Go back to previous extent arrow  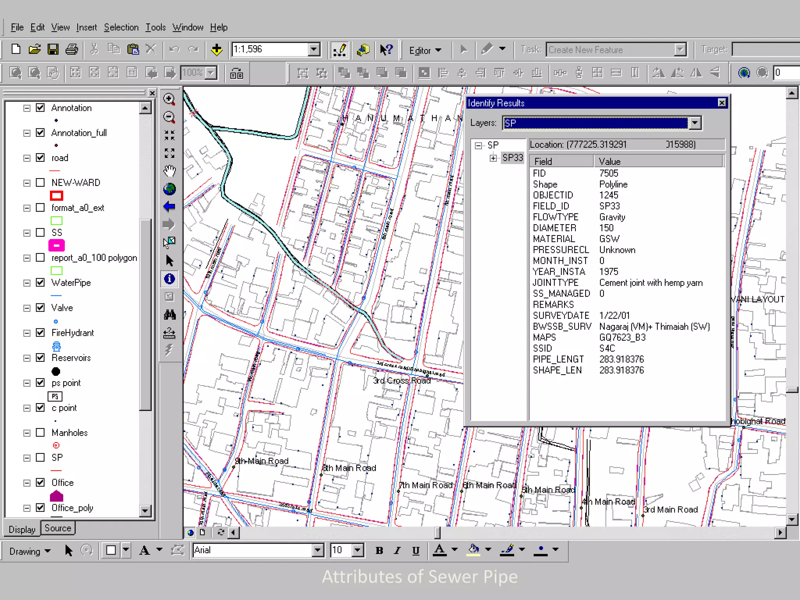coord(169,207)
